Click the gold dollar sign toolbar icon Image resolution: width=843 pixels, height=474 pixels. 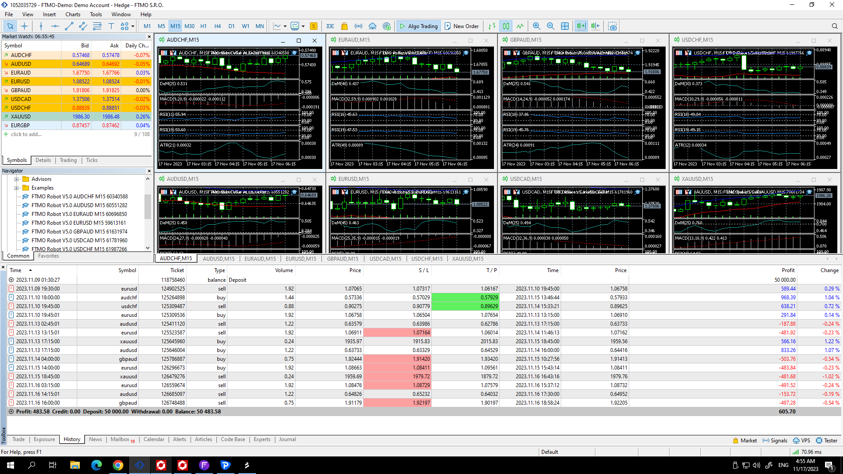pyautogui.click(x=313, y=26)
